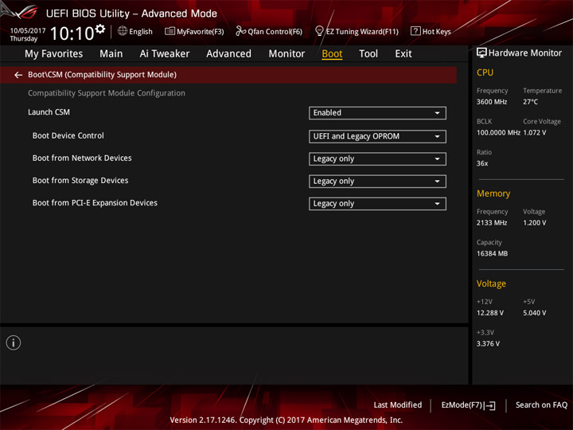Open the Hot Keys question mark icon
Screen dimensions: 573x430
click(415, 31)
